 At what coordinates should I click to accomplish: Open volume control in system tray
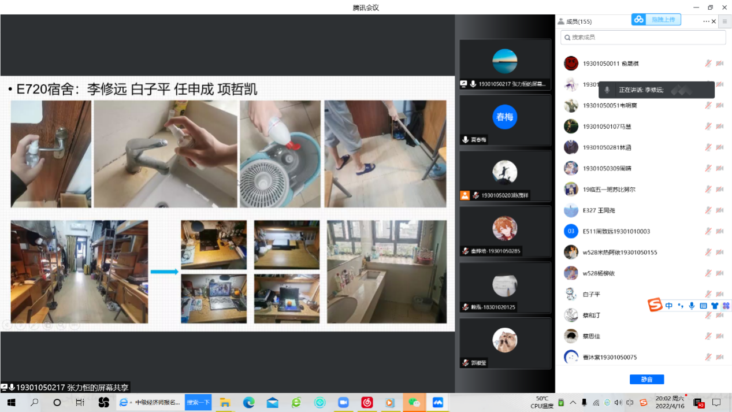pyautogui.click(x=618, y=402)
